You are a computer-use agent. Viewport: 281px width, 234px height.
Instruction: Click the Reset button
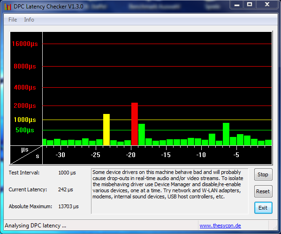tap(263, 191)
